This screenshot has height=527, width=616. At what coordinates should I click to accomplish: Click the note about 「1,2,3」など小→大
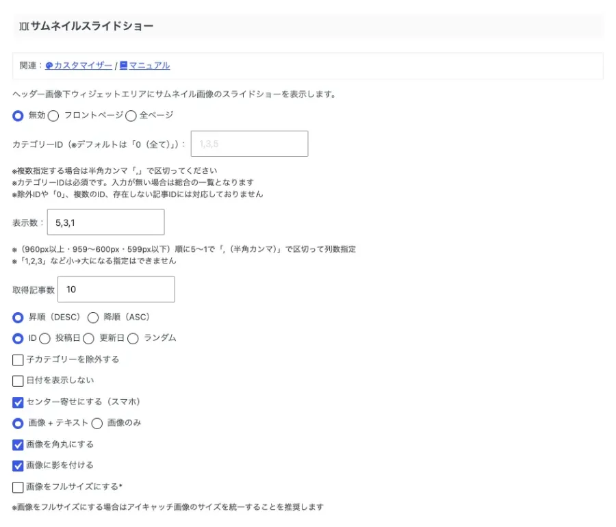click(x=94, y=261)
